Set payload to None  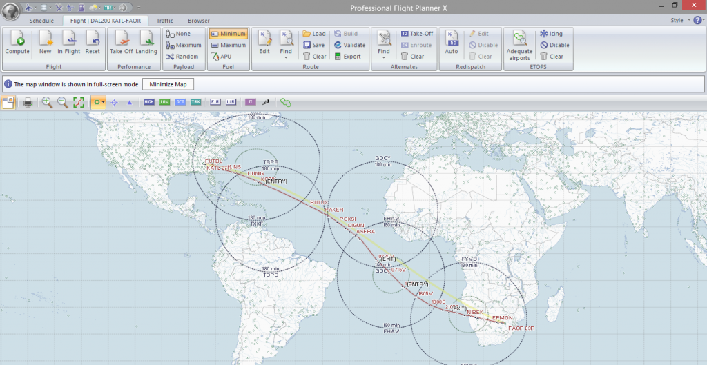179,34
